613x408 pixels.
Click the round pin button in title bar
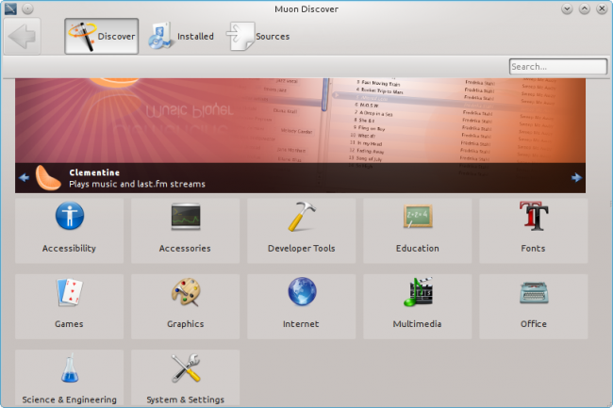[27, 8]
